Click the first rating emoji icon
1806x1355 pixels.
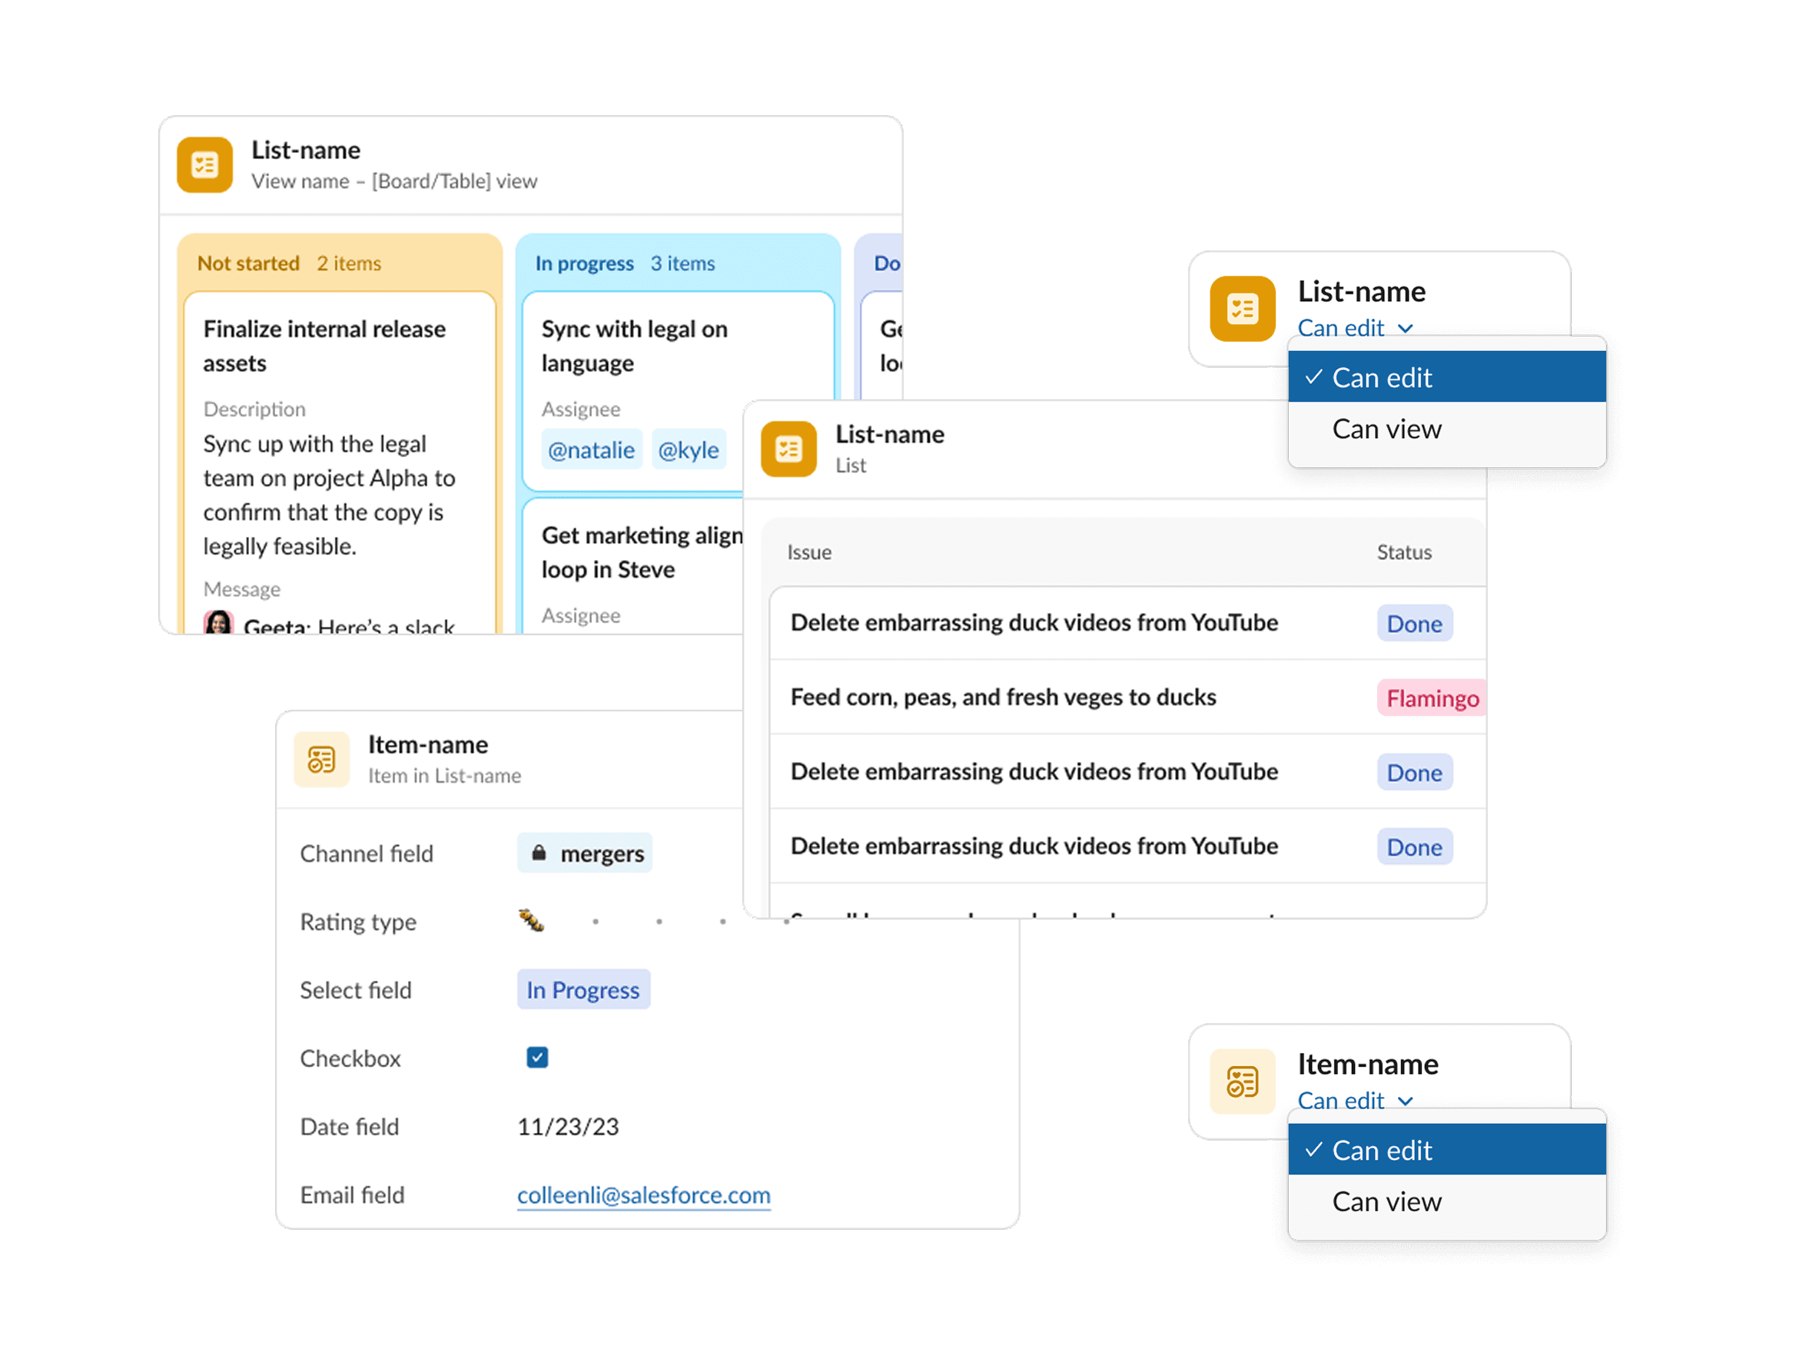point(532,921)
